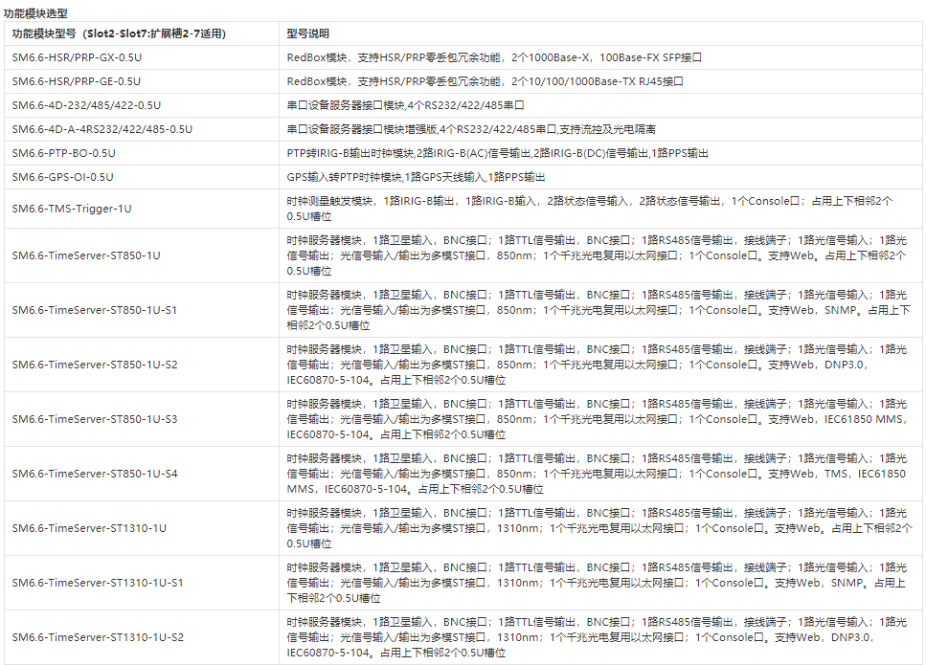Select the SM6.6-TimeServer-ST1310-1U-S1 model cell

coord(98,583)
